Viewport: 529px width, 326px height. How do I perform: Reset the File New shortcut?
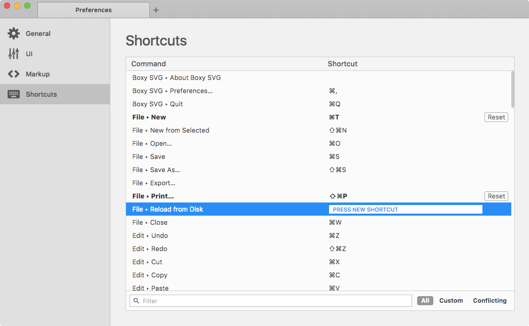pyautogui.click(x=496, y=117)
